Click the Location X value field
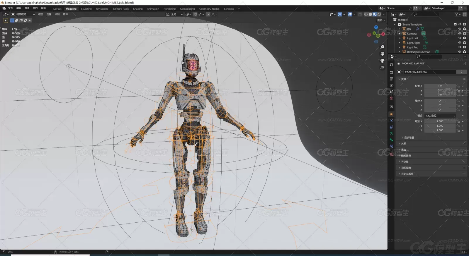This screenshot has height=256, width=469. pyautogui.click(x=440, y=86)
